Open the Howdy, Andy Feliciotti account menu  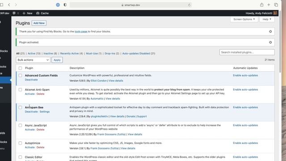261,13
